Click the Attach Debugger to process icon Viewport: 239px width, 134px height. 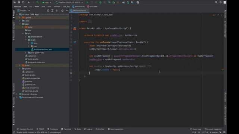114,3
